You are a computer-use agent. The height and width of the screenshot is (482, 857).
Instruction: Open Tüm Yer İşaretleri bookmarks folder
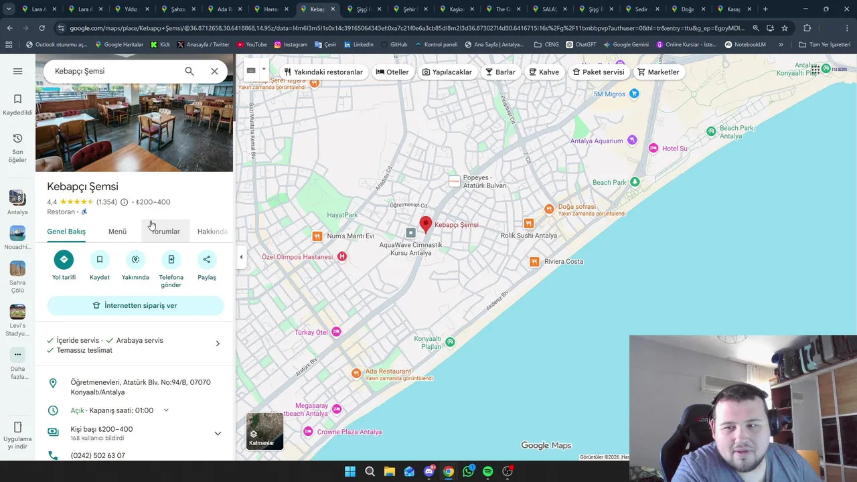(824, 44)
